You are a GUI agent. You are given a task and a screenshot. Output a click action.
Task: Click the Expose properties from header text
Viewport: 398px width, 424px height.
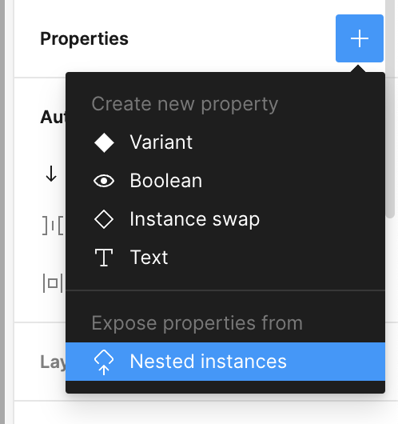point(197,323)
